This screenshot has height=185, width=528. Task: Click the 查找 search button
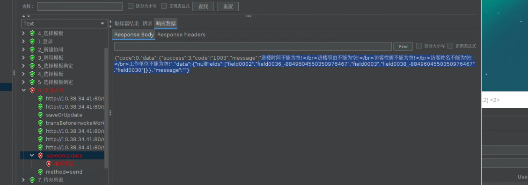(x=203, y=7)
